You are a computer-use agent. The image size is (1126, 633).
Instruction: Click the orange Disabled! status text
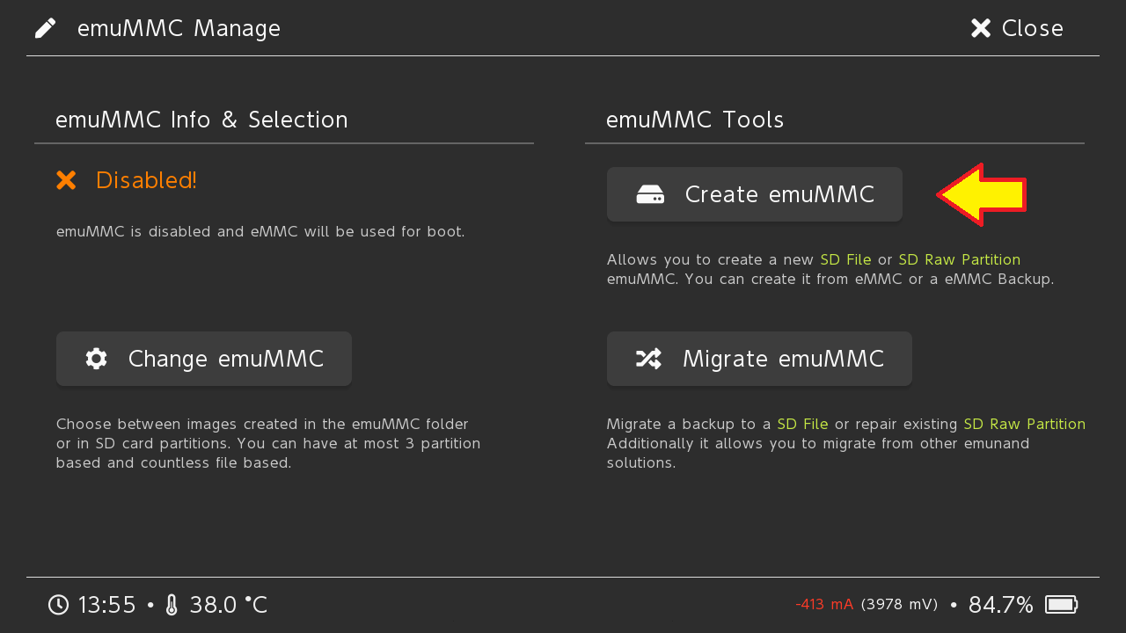click(146, 180)
